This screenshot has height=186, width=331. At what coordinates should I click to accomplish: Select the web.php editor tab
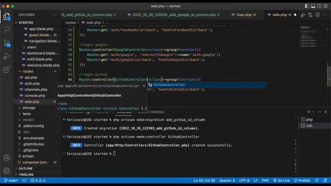tap(280, 15)
